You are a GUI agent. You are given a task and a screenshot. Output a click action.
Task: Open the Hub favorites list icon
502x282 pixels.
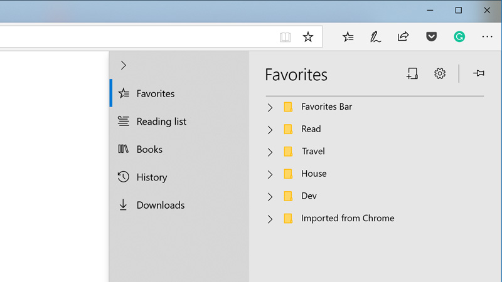348,37
